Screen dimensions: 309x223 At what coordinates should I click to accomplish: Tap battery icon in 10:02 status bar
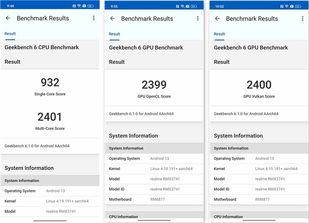pyautogui.click(x=298, y=6)
